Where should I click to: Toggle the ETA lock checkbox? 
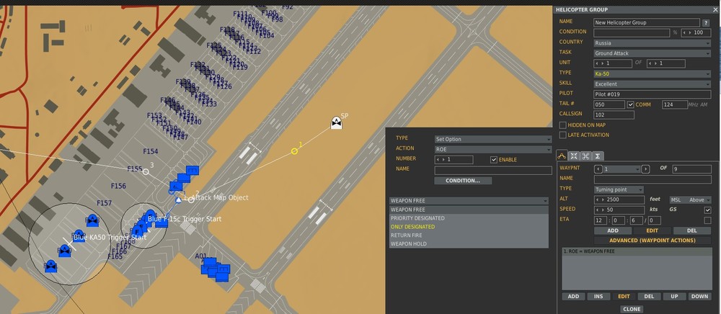pyautogui.click(x=707, y=220)
